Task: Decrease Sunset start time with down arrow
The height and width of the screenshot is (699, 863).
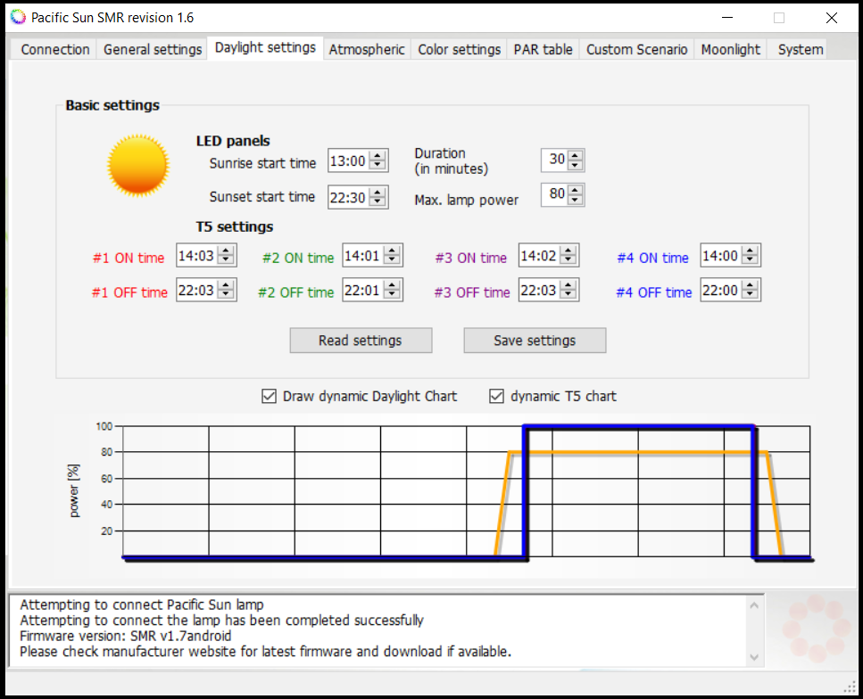Action: click(x=378, y=201)
